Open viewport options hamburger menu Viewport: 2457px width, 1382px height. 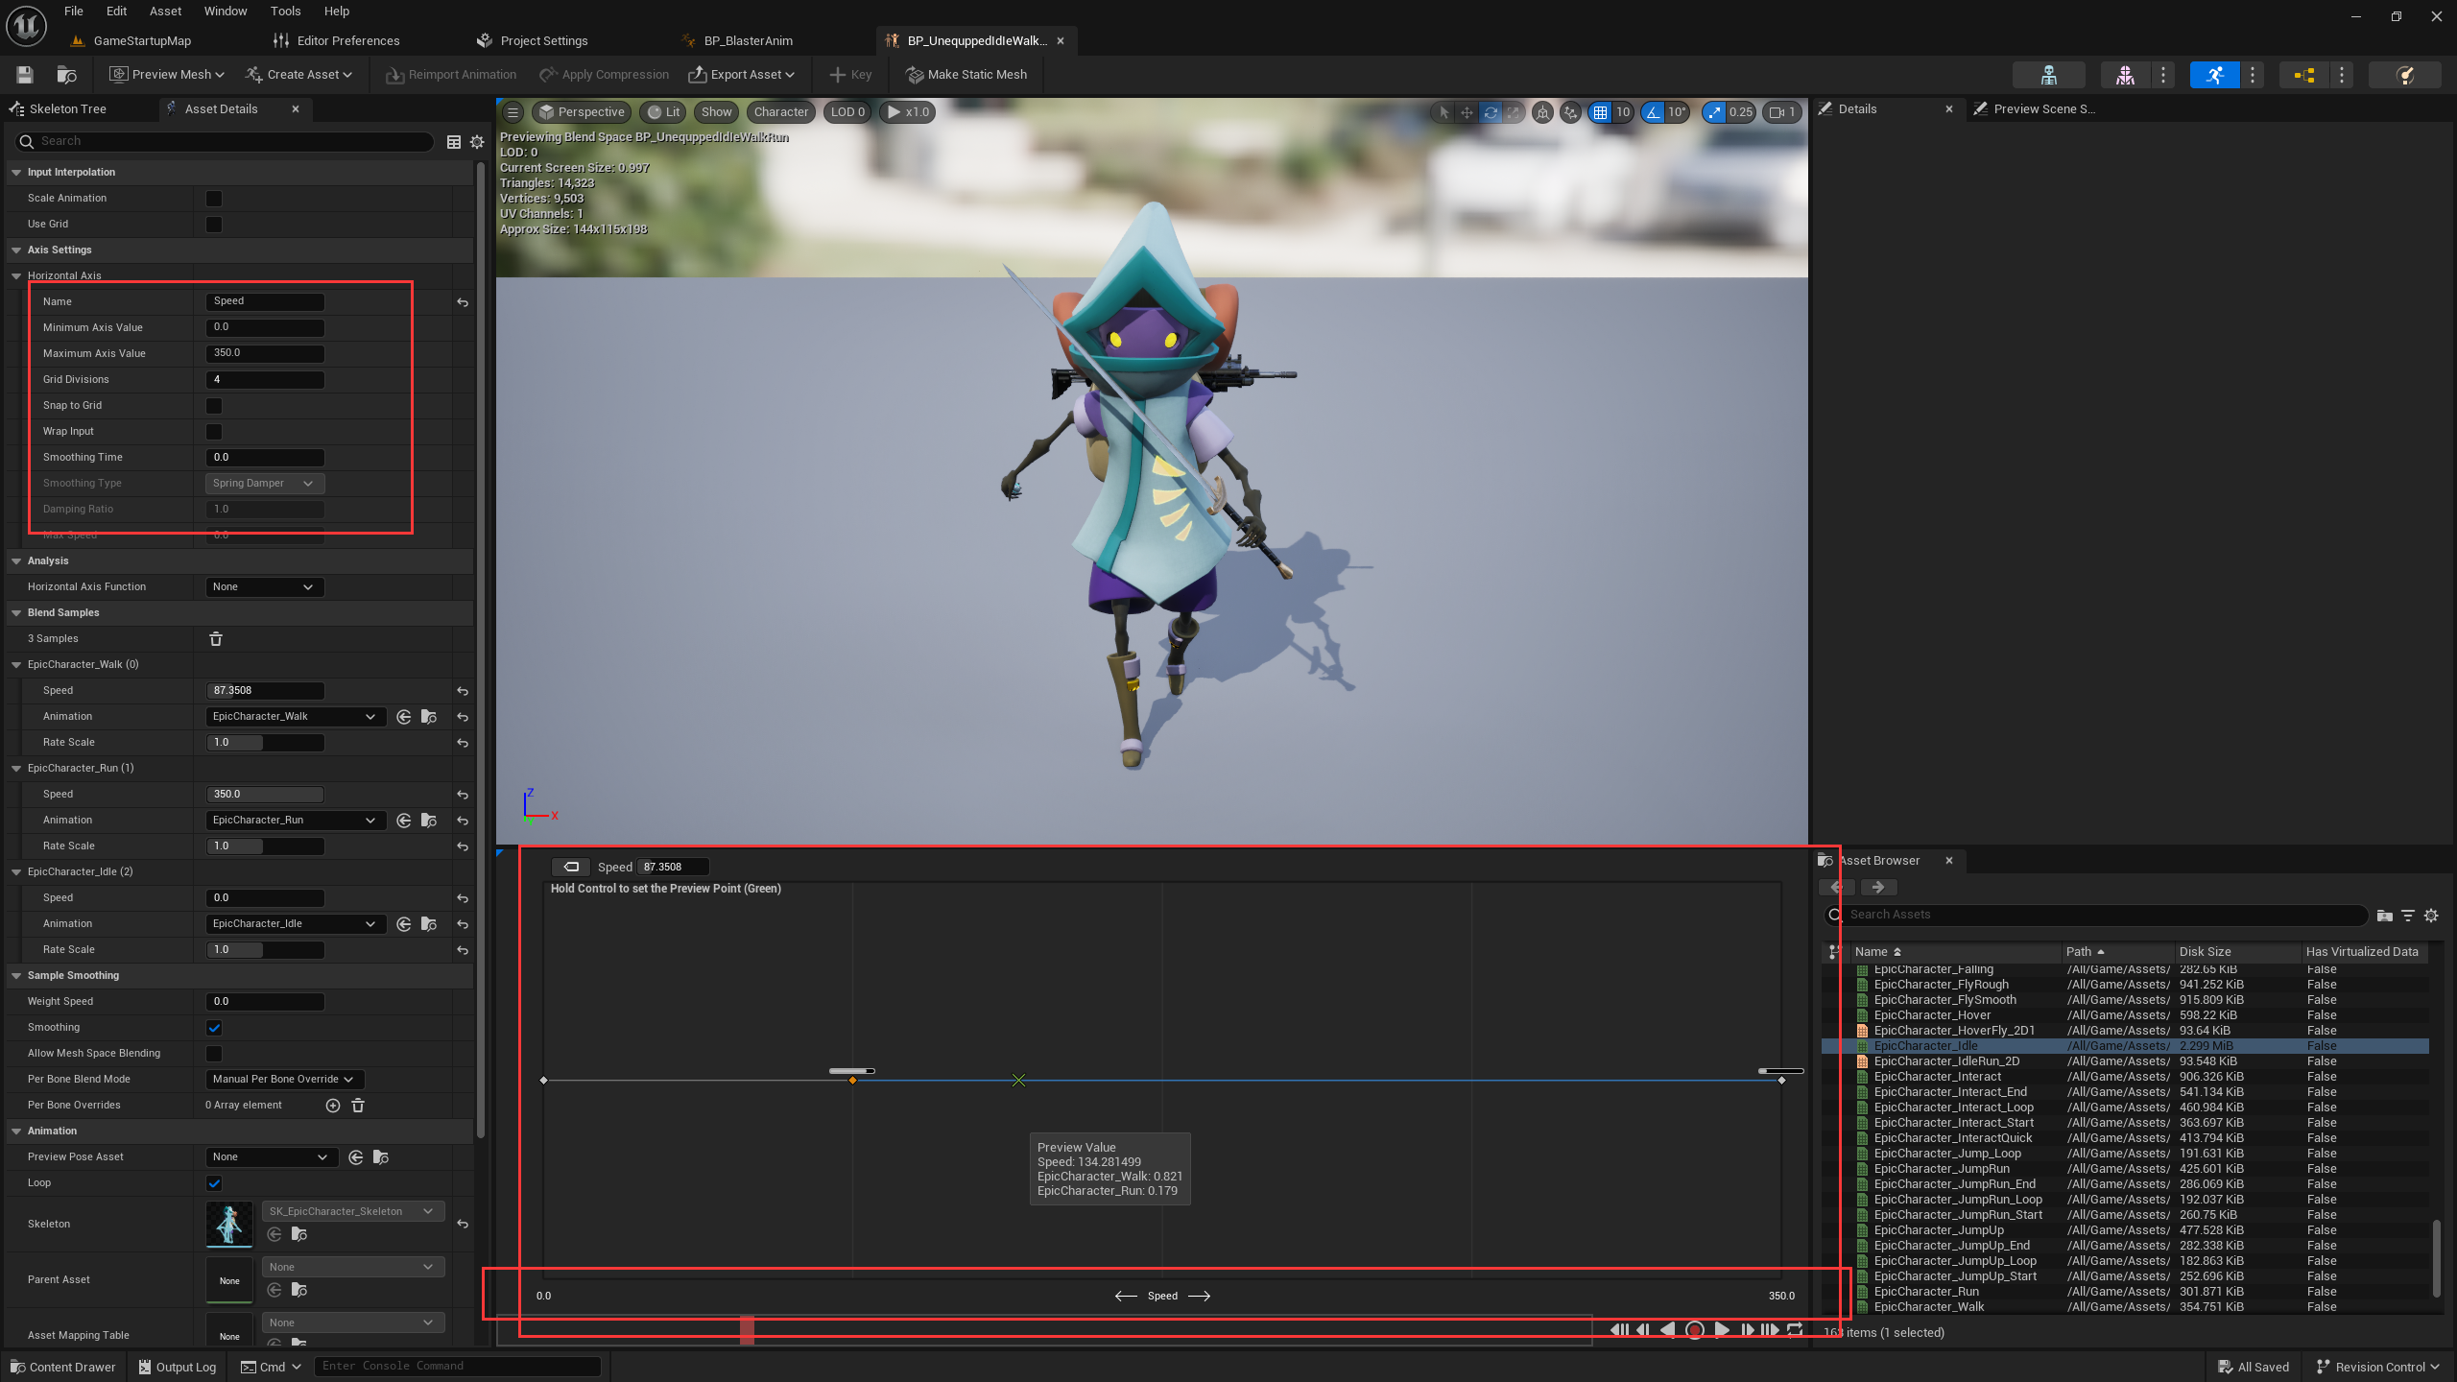click(513, 112)
